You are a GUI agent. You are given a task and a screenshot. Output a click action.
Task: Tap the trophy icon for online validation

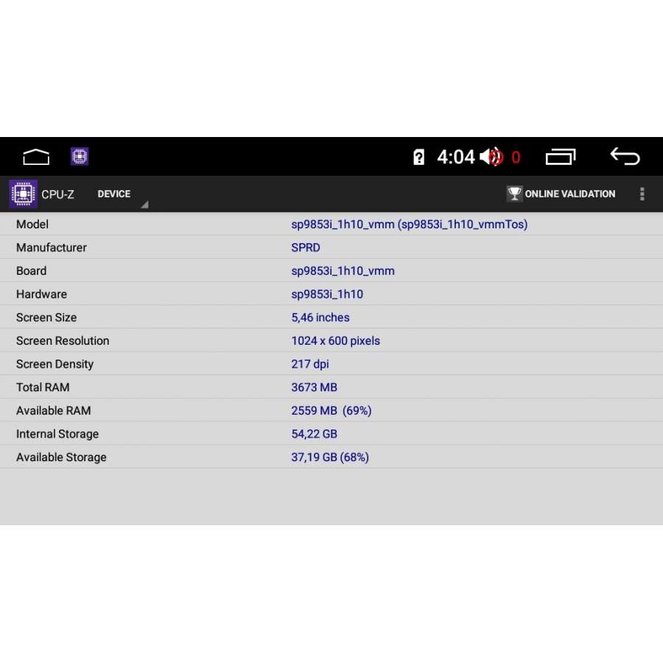coord(515,194)
